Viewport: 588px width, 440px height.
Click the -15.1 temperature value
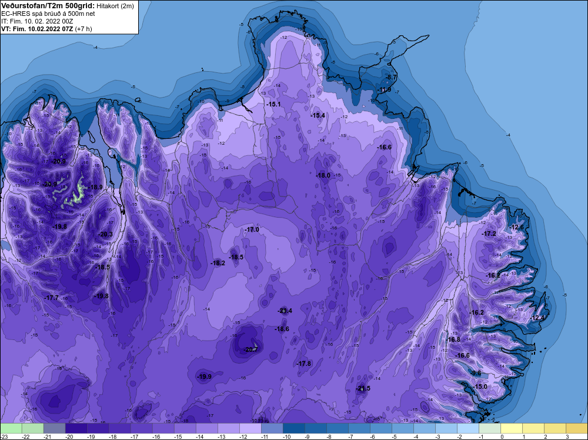tap(273, 104)
